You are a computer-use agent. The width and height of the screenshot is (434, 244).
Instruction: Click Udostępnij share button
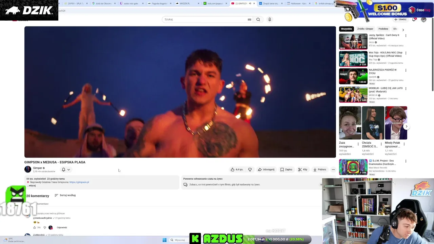pos(266,169)
